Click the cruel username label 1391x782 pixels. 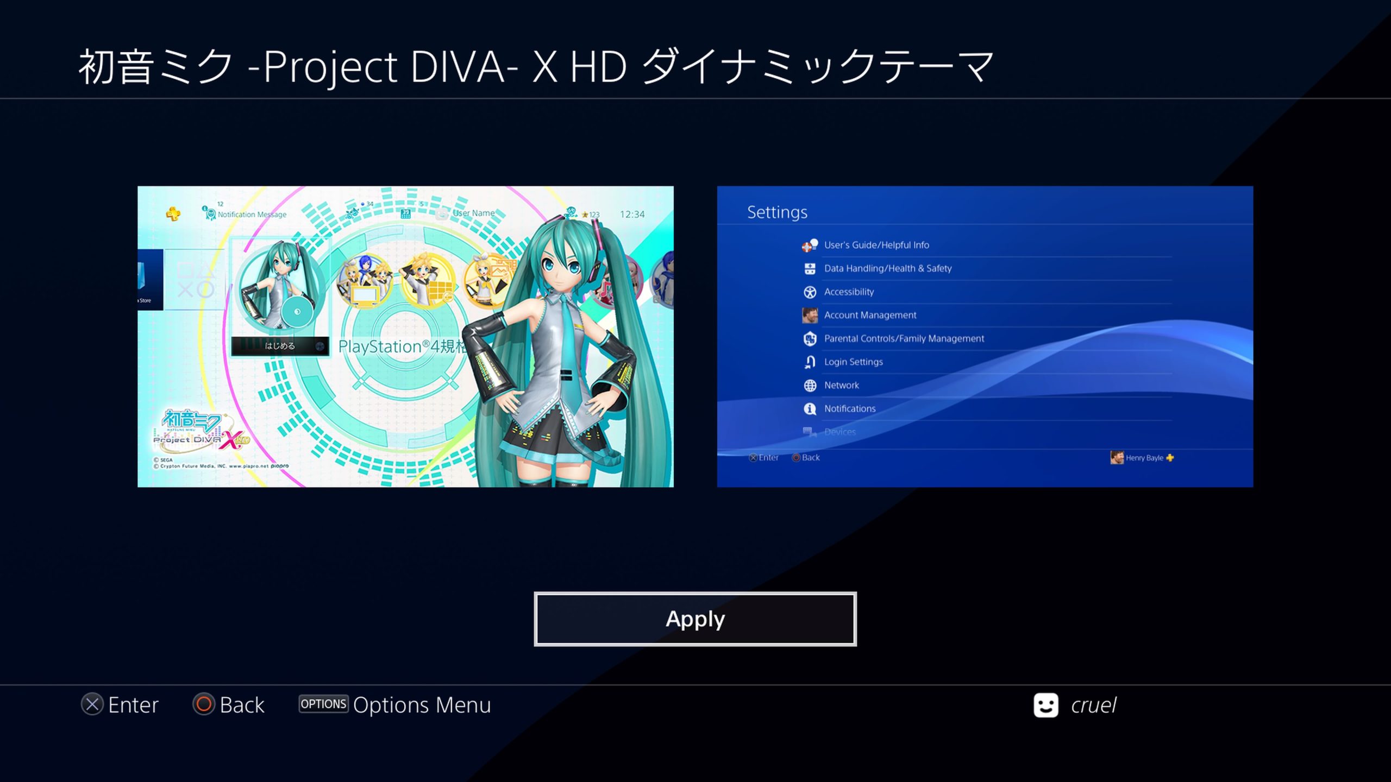1093,705
